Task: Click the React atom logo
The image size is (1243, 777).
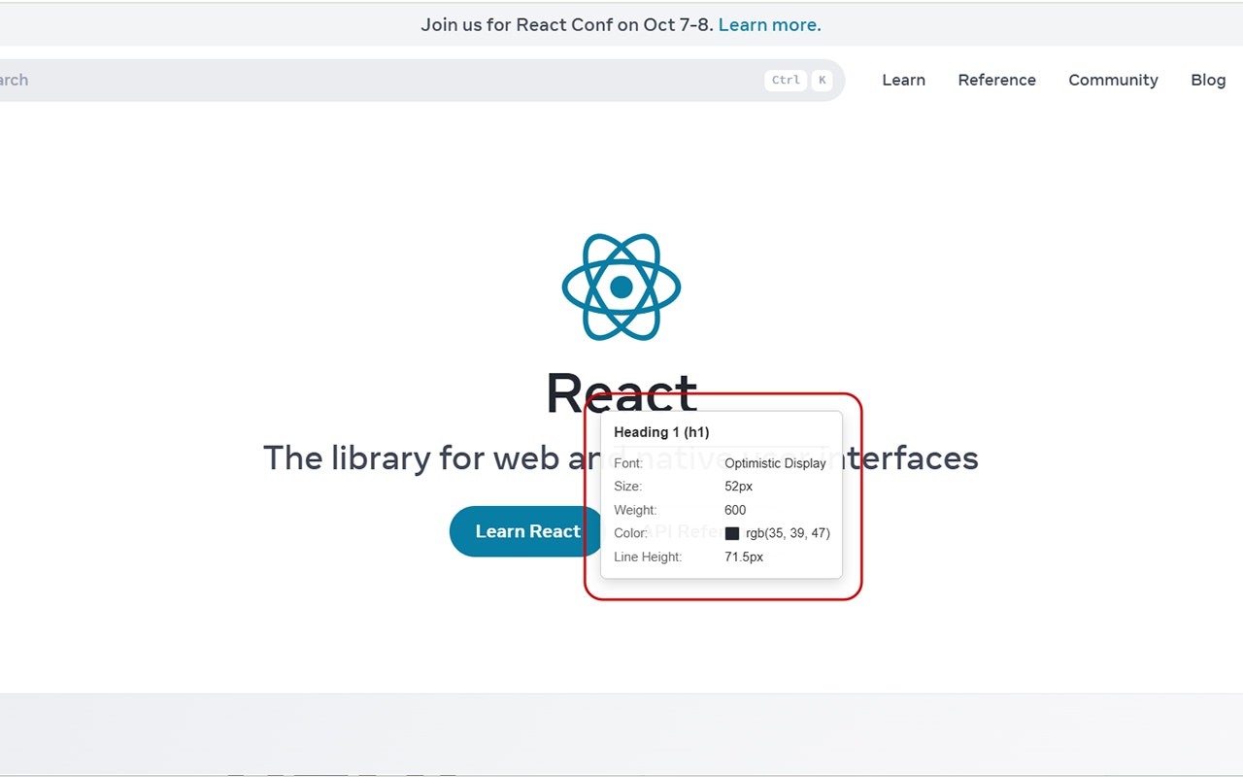Action: coord(621,287)
